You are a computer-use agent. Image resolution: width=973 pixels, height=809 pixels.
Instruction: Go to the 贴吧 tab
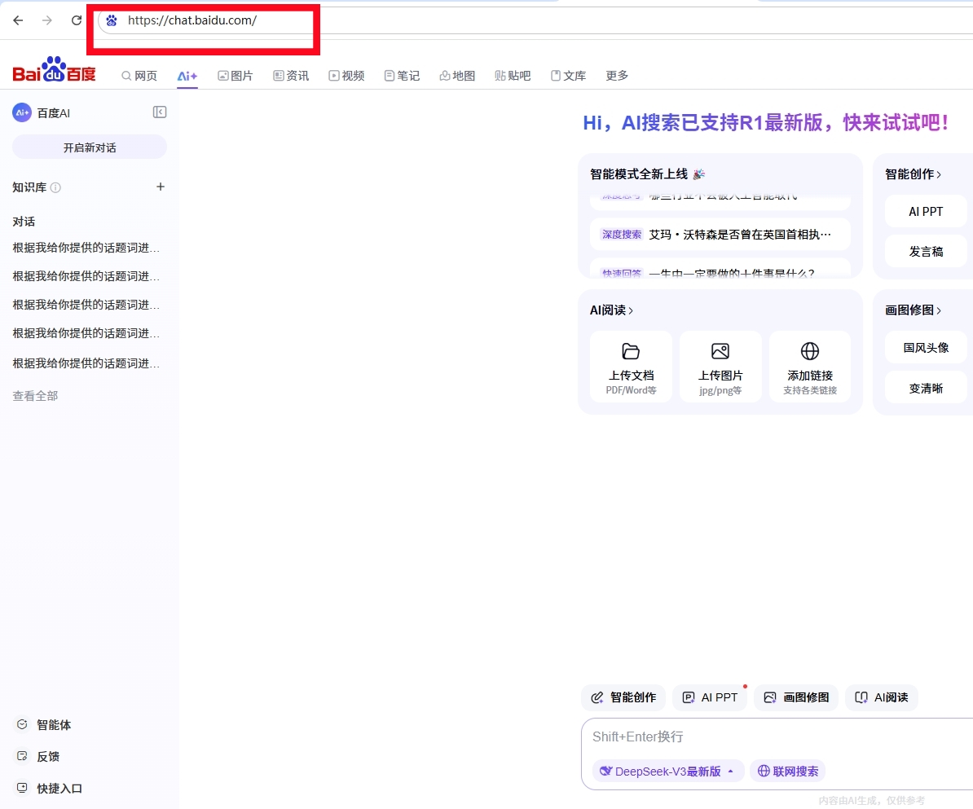[513, 76]
